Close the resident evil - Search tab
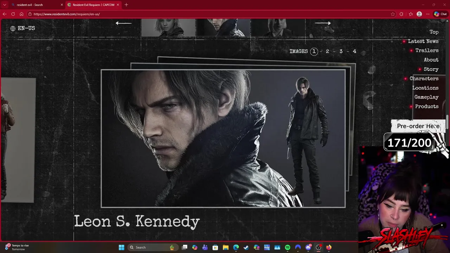 tap(62, 5)
